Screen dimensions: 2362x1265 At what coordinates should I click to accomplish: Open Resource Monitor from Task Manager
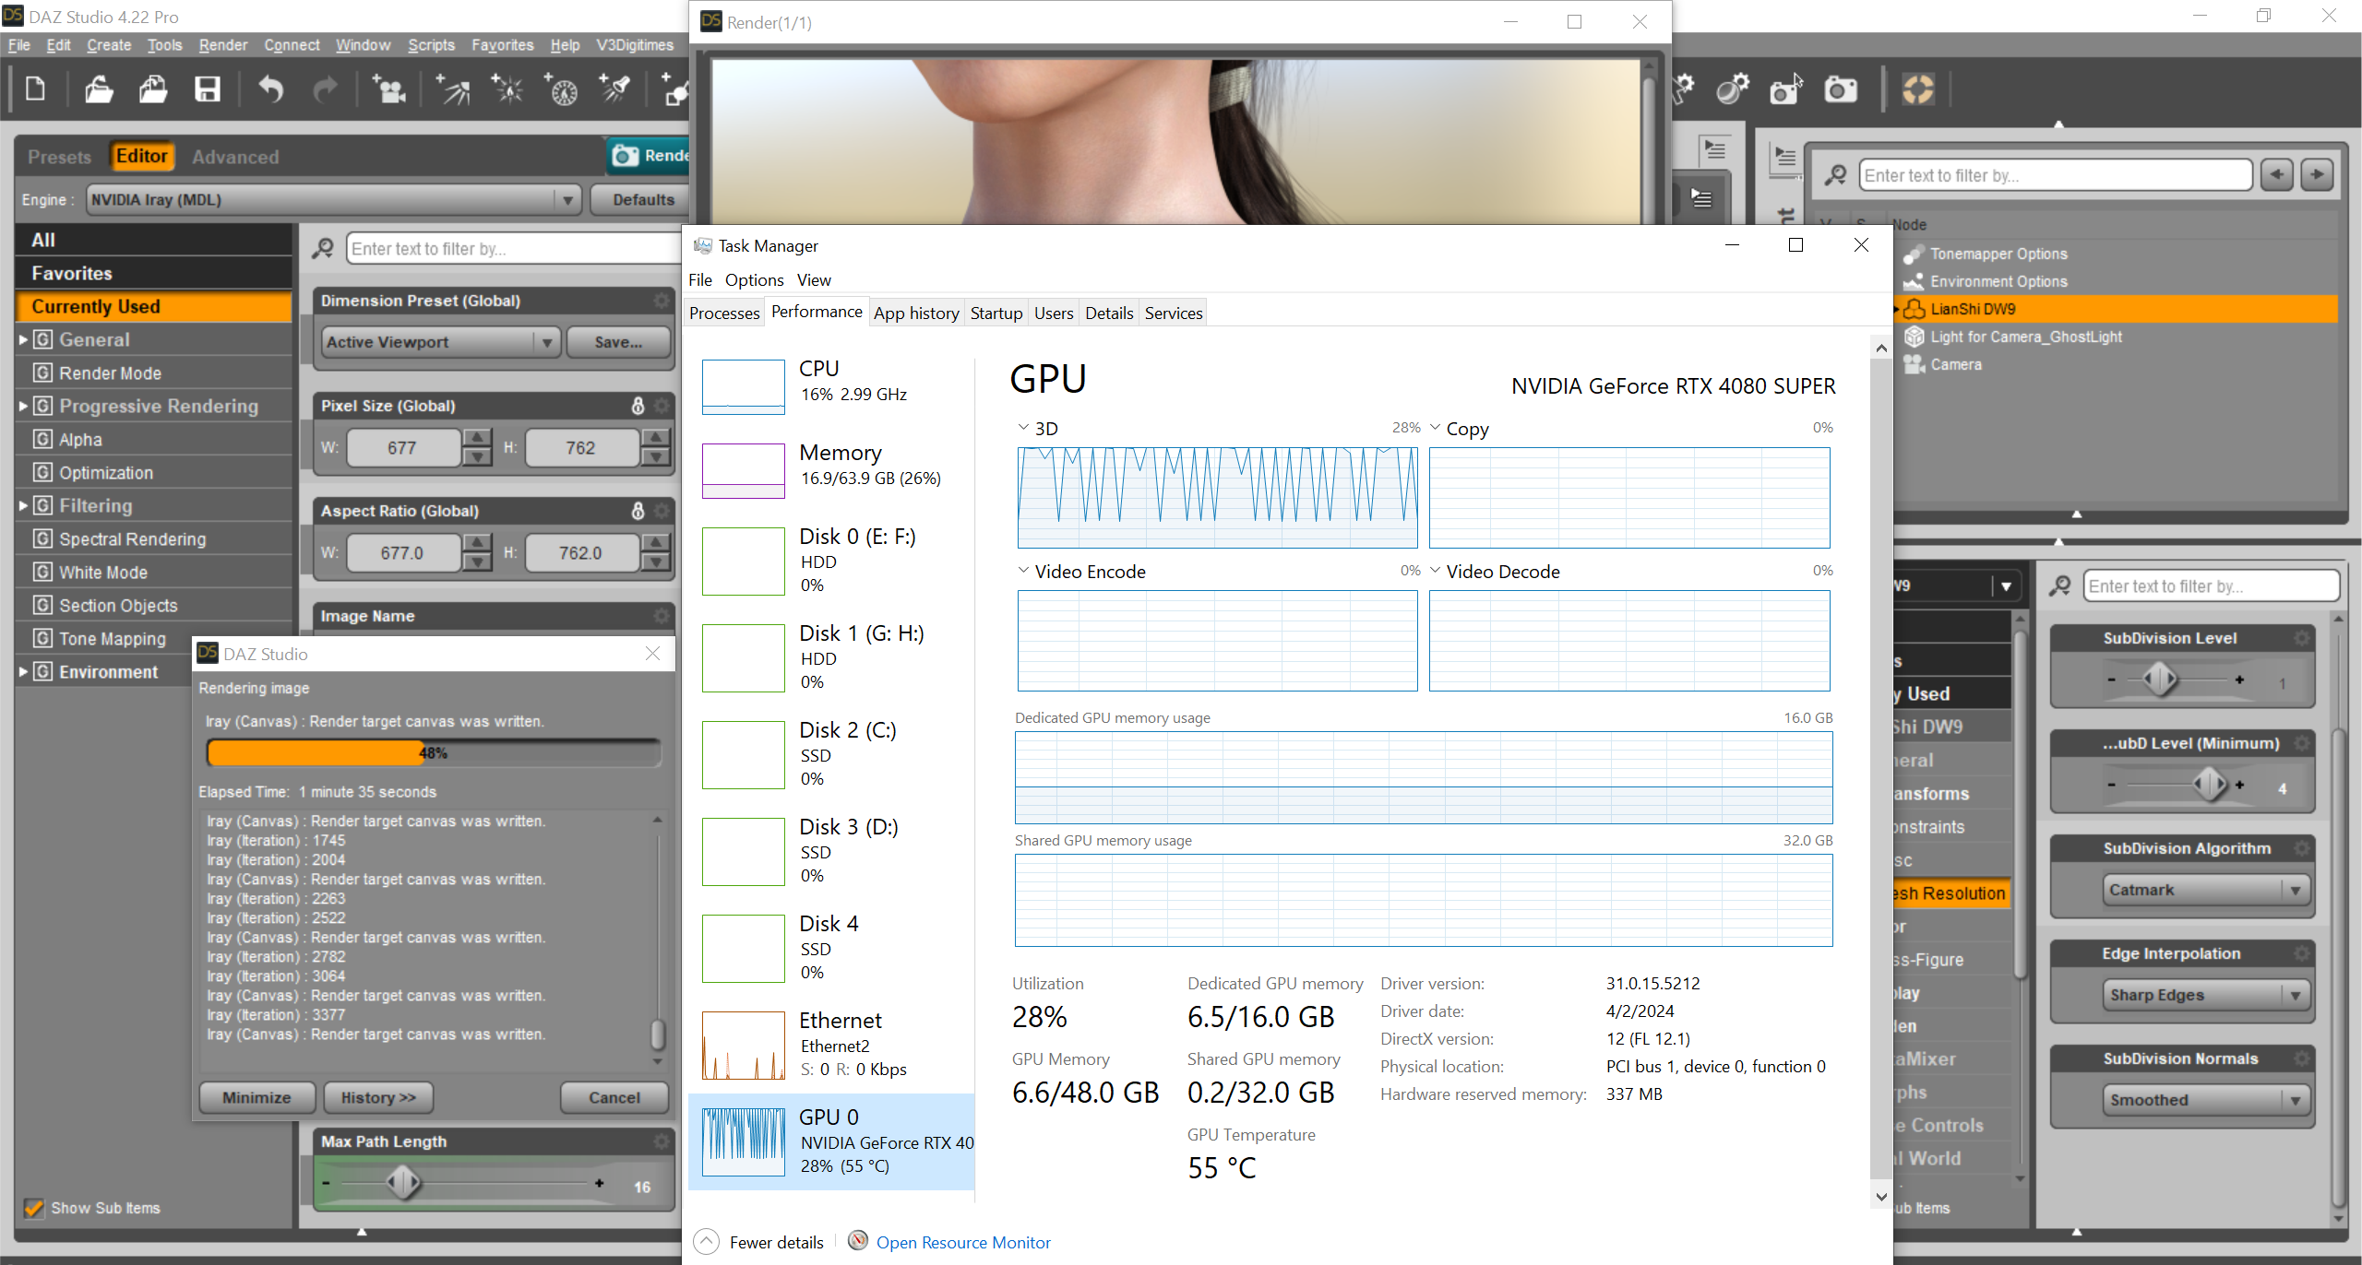coord(962,1242)
